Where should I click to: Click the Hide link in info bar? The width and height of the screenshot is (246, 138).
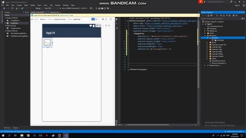tap(71, 15)
